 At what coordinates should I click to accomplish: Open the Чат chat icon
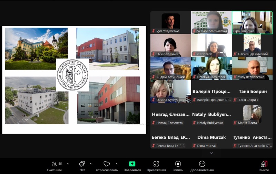click(x=82, y=164)
